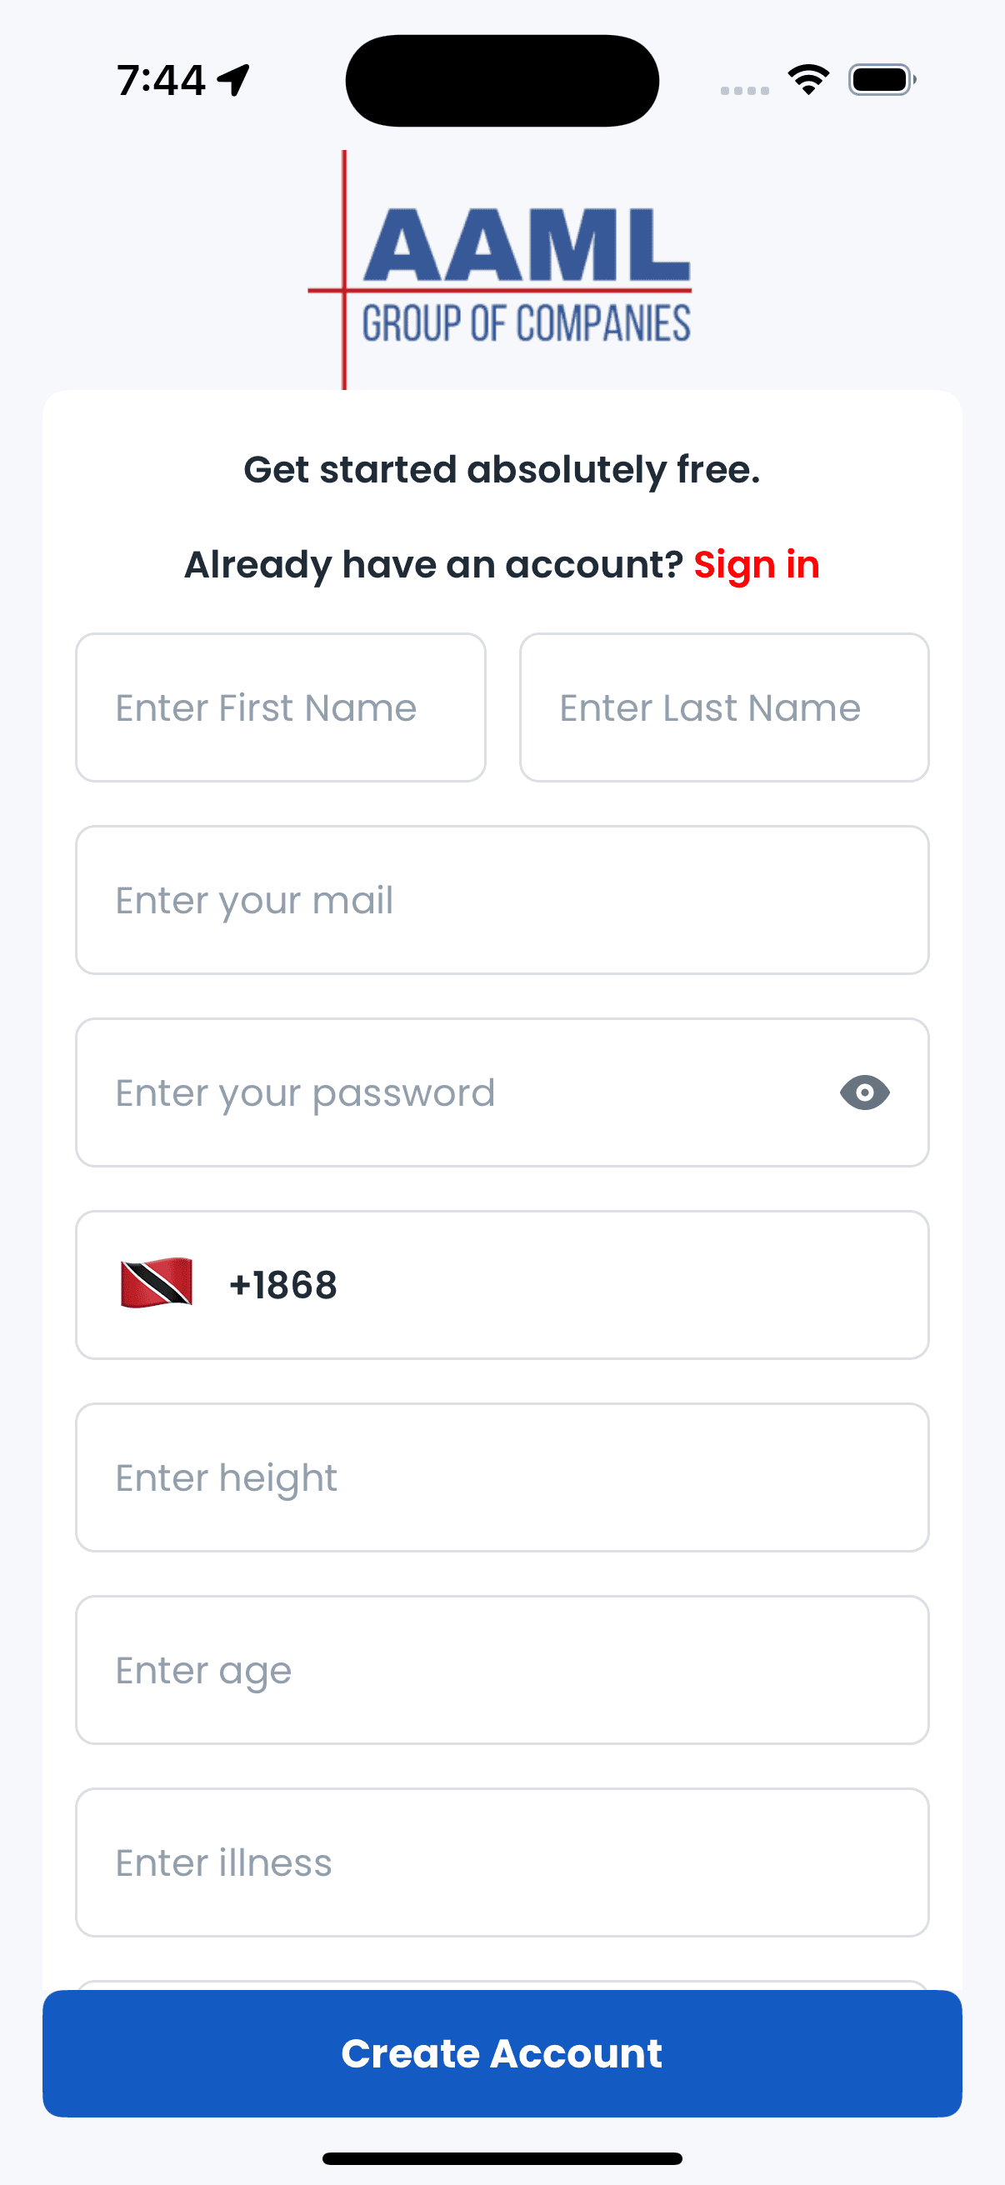Tap the +1868 country code
The image size is (1005, 2185).
click(x=283, y=1285)
